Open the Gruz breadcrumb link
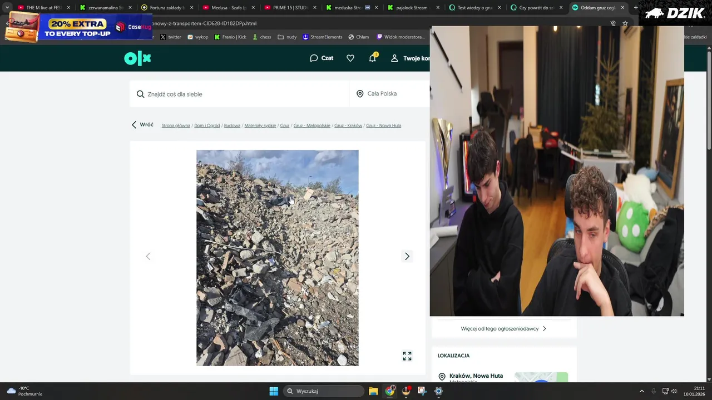Image resolution: width=712 pixels, height=400 pixels. click(285, 126)
